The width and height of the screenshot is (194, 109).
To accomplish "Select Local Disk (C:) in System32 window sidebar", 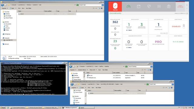I will (x=9, y=40).
